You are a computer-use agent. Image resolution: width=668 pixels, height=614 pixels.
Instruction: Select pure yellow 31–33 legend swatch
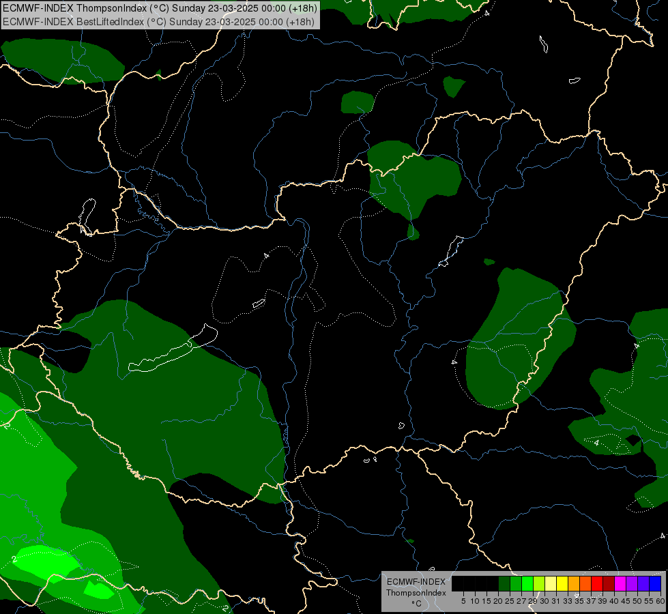click(562, 583)
